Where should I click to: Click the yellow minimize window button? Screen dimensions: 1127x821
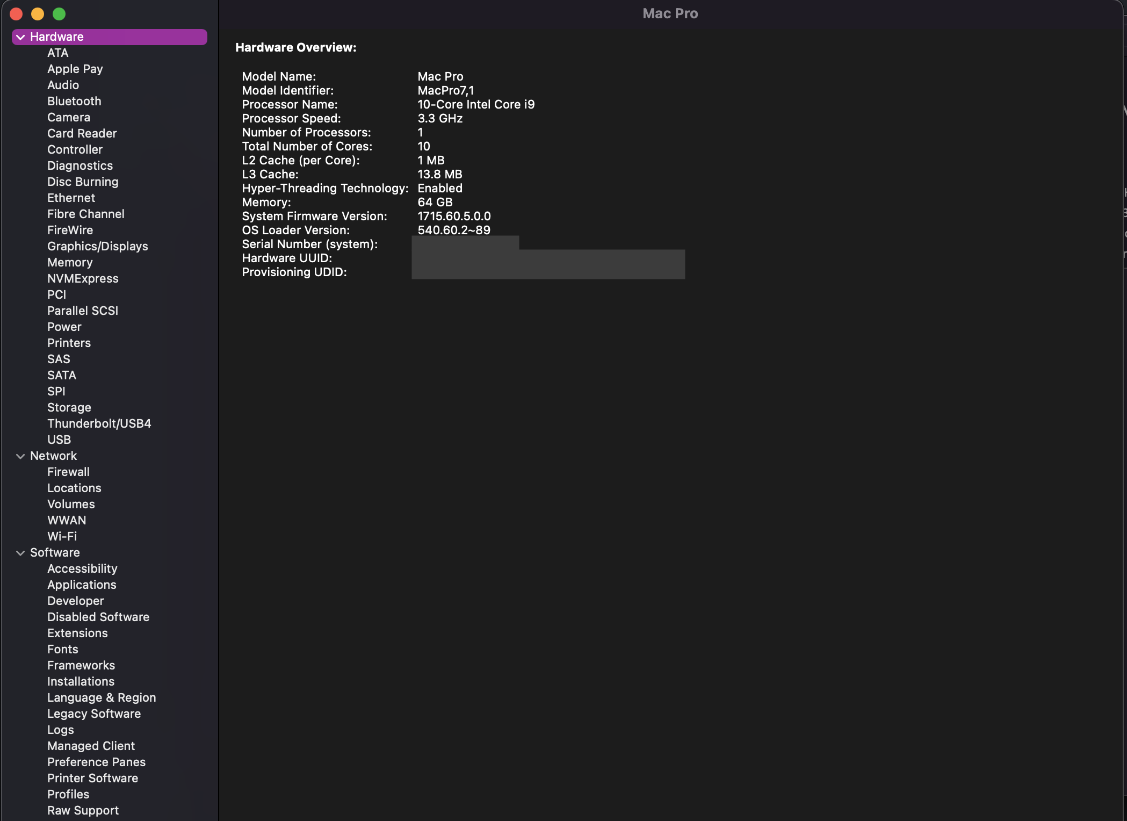tap(38, 14)
